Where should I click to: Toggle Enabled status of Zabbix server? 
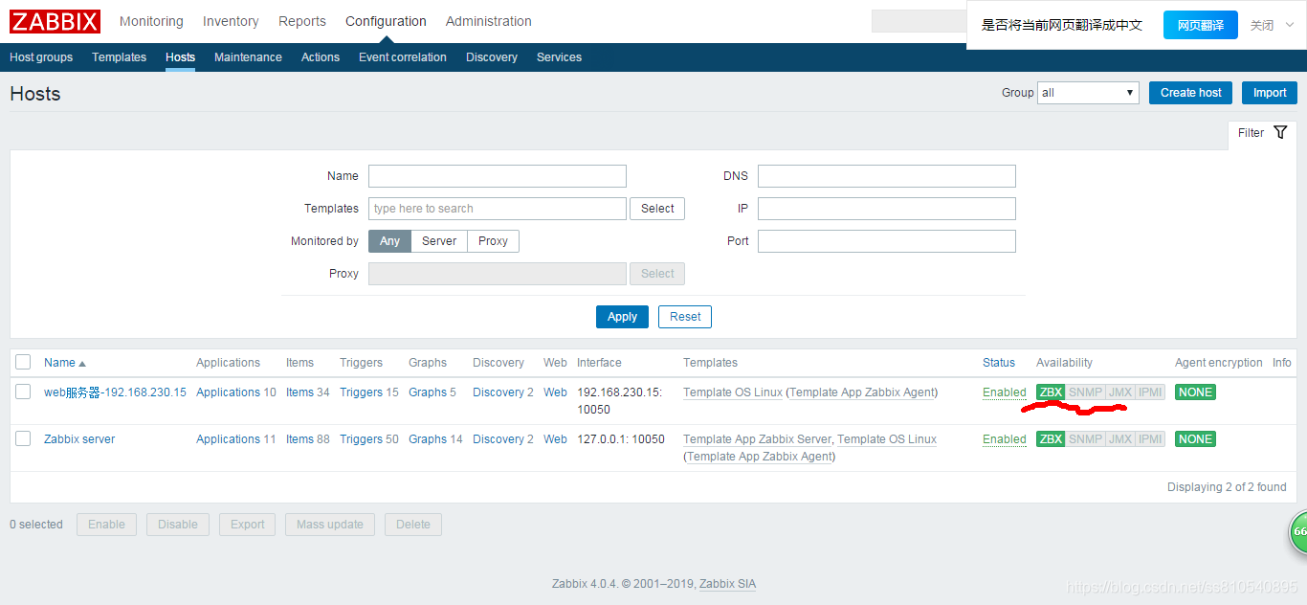point(1005,439)
